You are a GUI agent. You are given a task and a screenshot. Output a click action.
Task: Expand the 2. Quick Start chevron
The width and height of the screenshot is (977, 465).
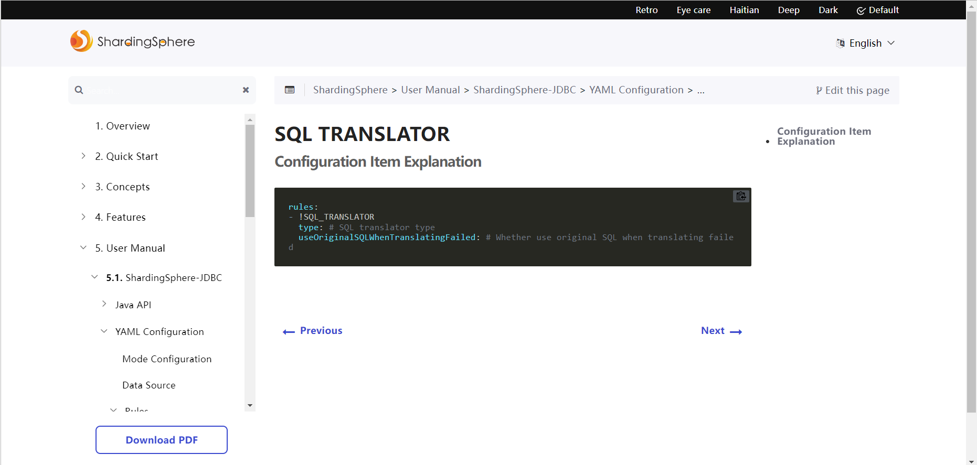point(83,156)
